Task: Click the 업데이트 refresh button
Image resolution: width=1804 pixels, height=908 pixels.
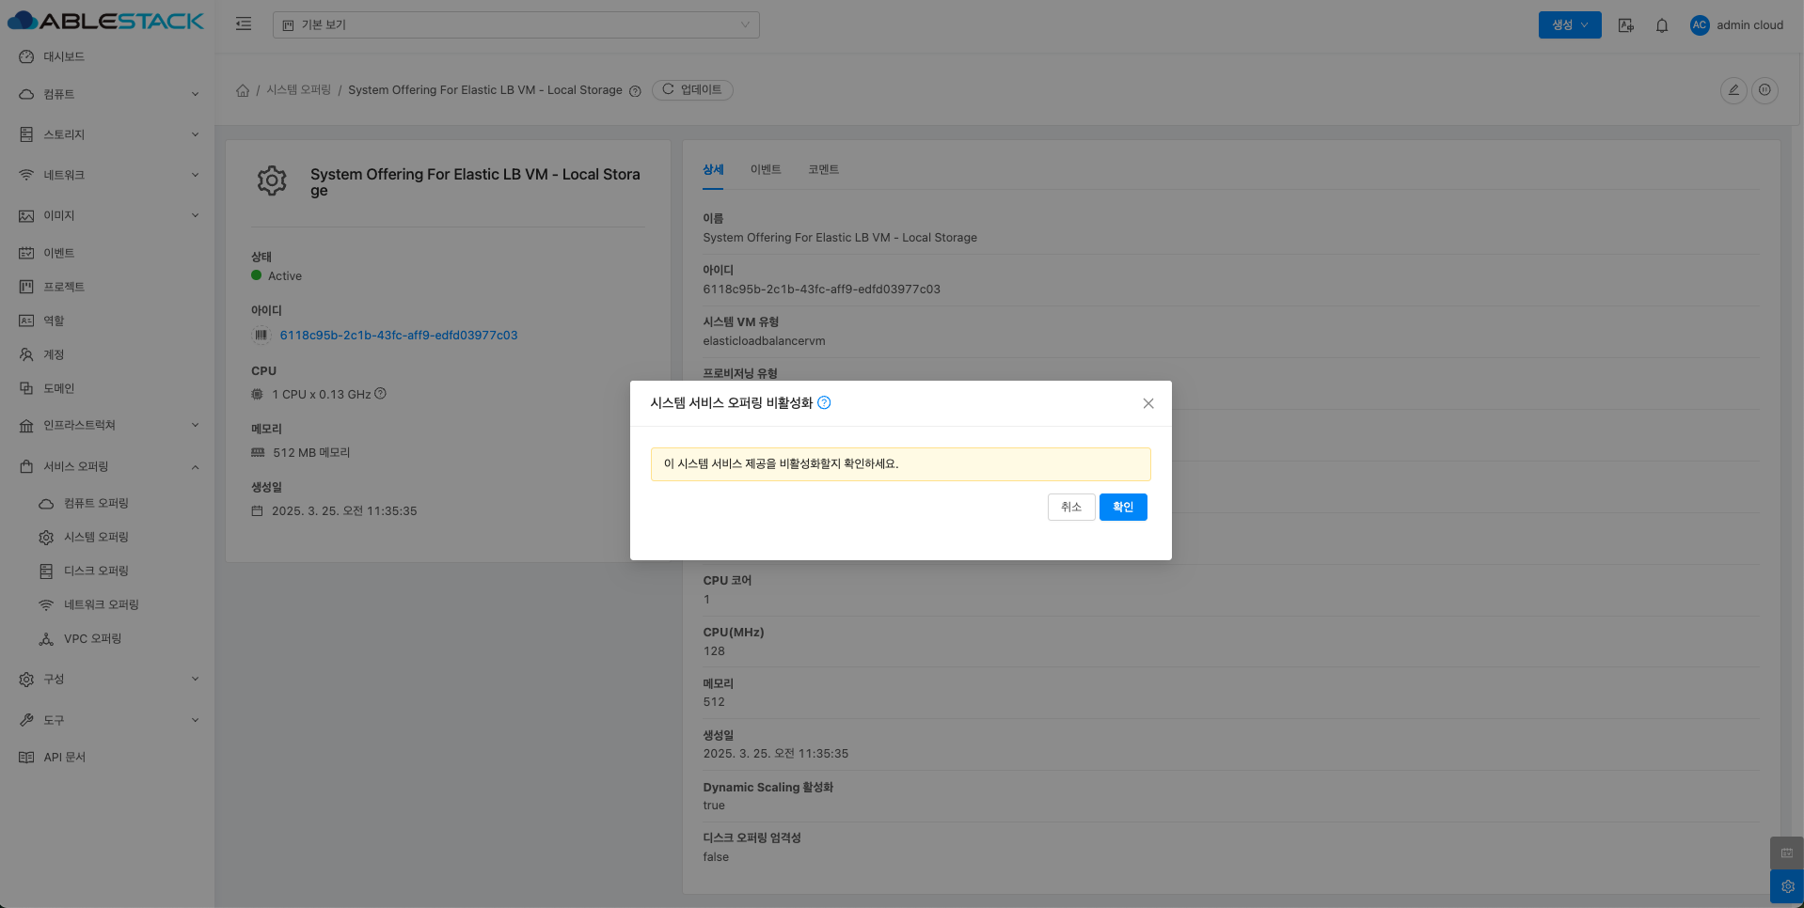Action: click(692, 90)
